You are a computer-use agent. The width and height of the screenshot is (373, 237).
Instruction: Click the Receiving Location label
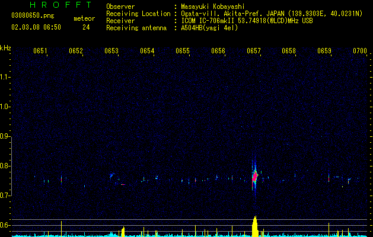pos(138,14)
